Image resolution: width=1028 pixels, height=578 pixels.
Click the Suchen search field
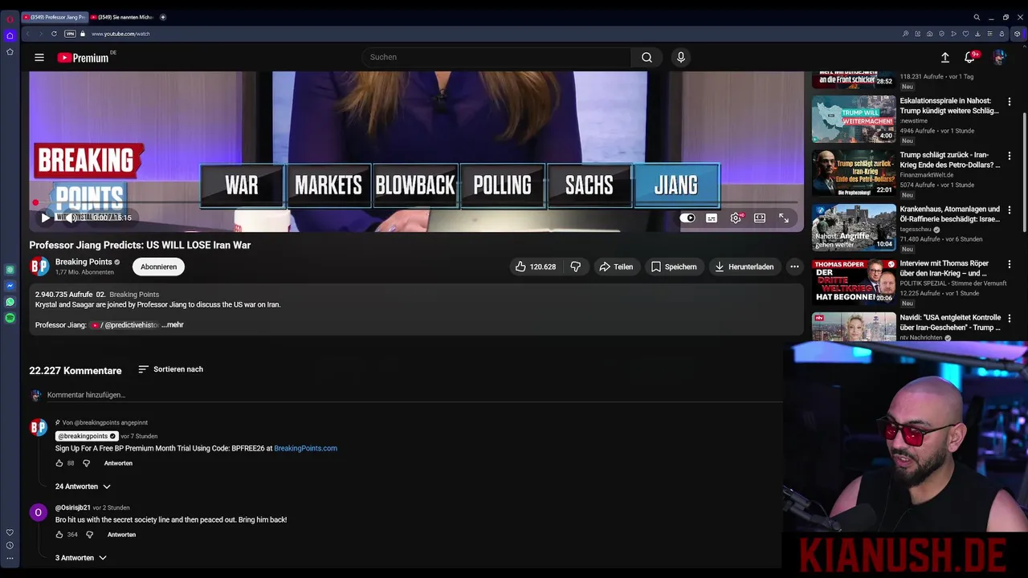tap(496, 57)
